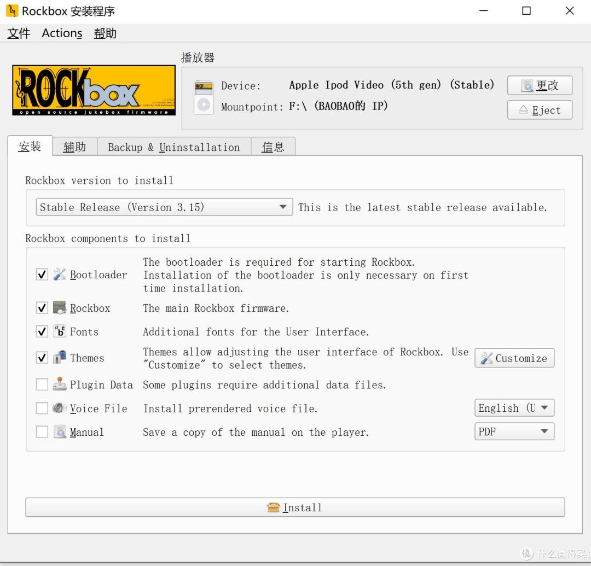Click the Fonts "ab" icon
591x566 pixels.
[59, 331]
